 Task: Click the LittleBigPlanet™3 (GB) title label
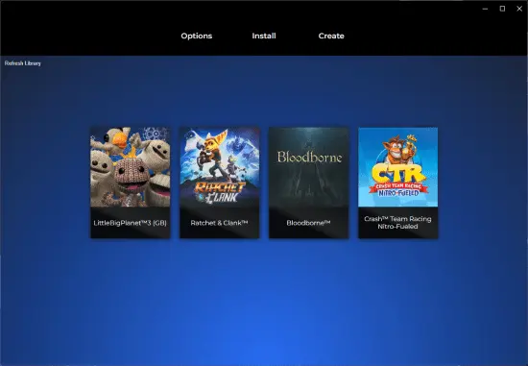tap(130, 223)
